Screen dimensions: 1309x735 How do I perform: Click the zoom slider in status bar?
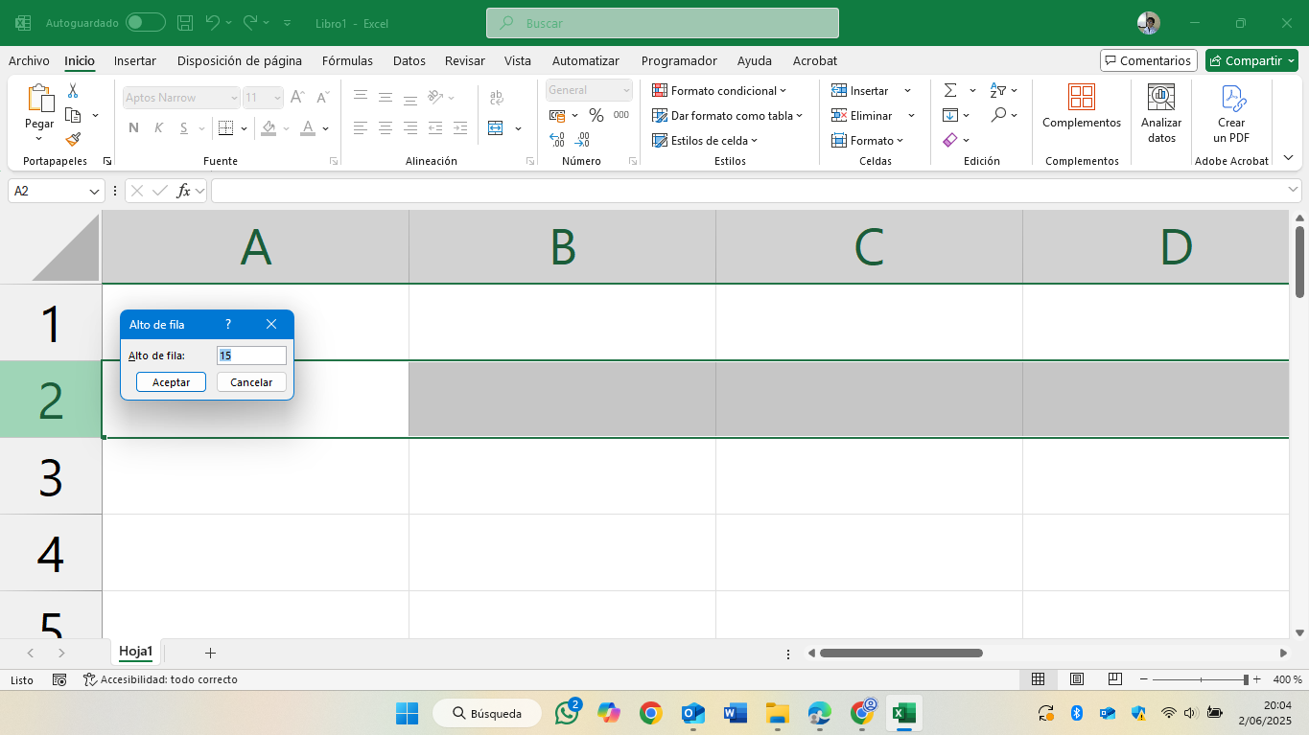coord(1200,679)
